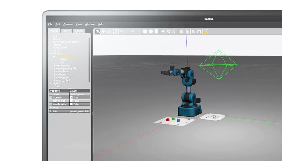The height and width of the screenshot is (161, 282).
Task: Add a spot light
Action: [x=169, y=32]
